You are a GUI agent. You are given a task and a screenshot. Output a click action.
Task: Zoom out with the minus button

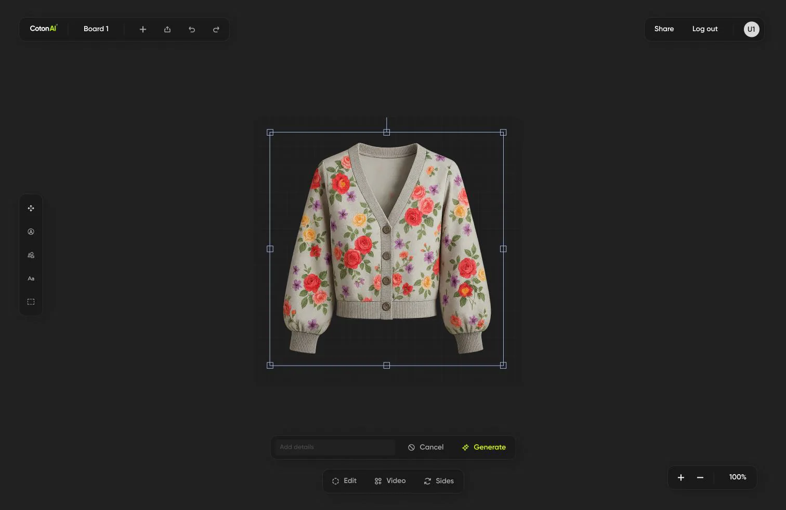tap(700, 477)
